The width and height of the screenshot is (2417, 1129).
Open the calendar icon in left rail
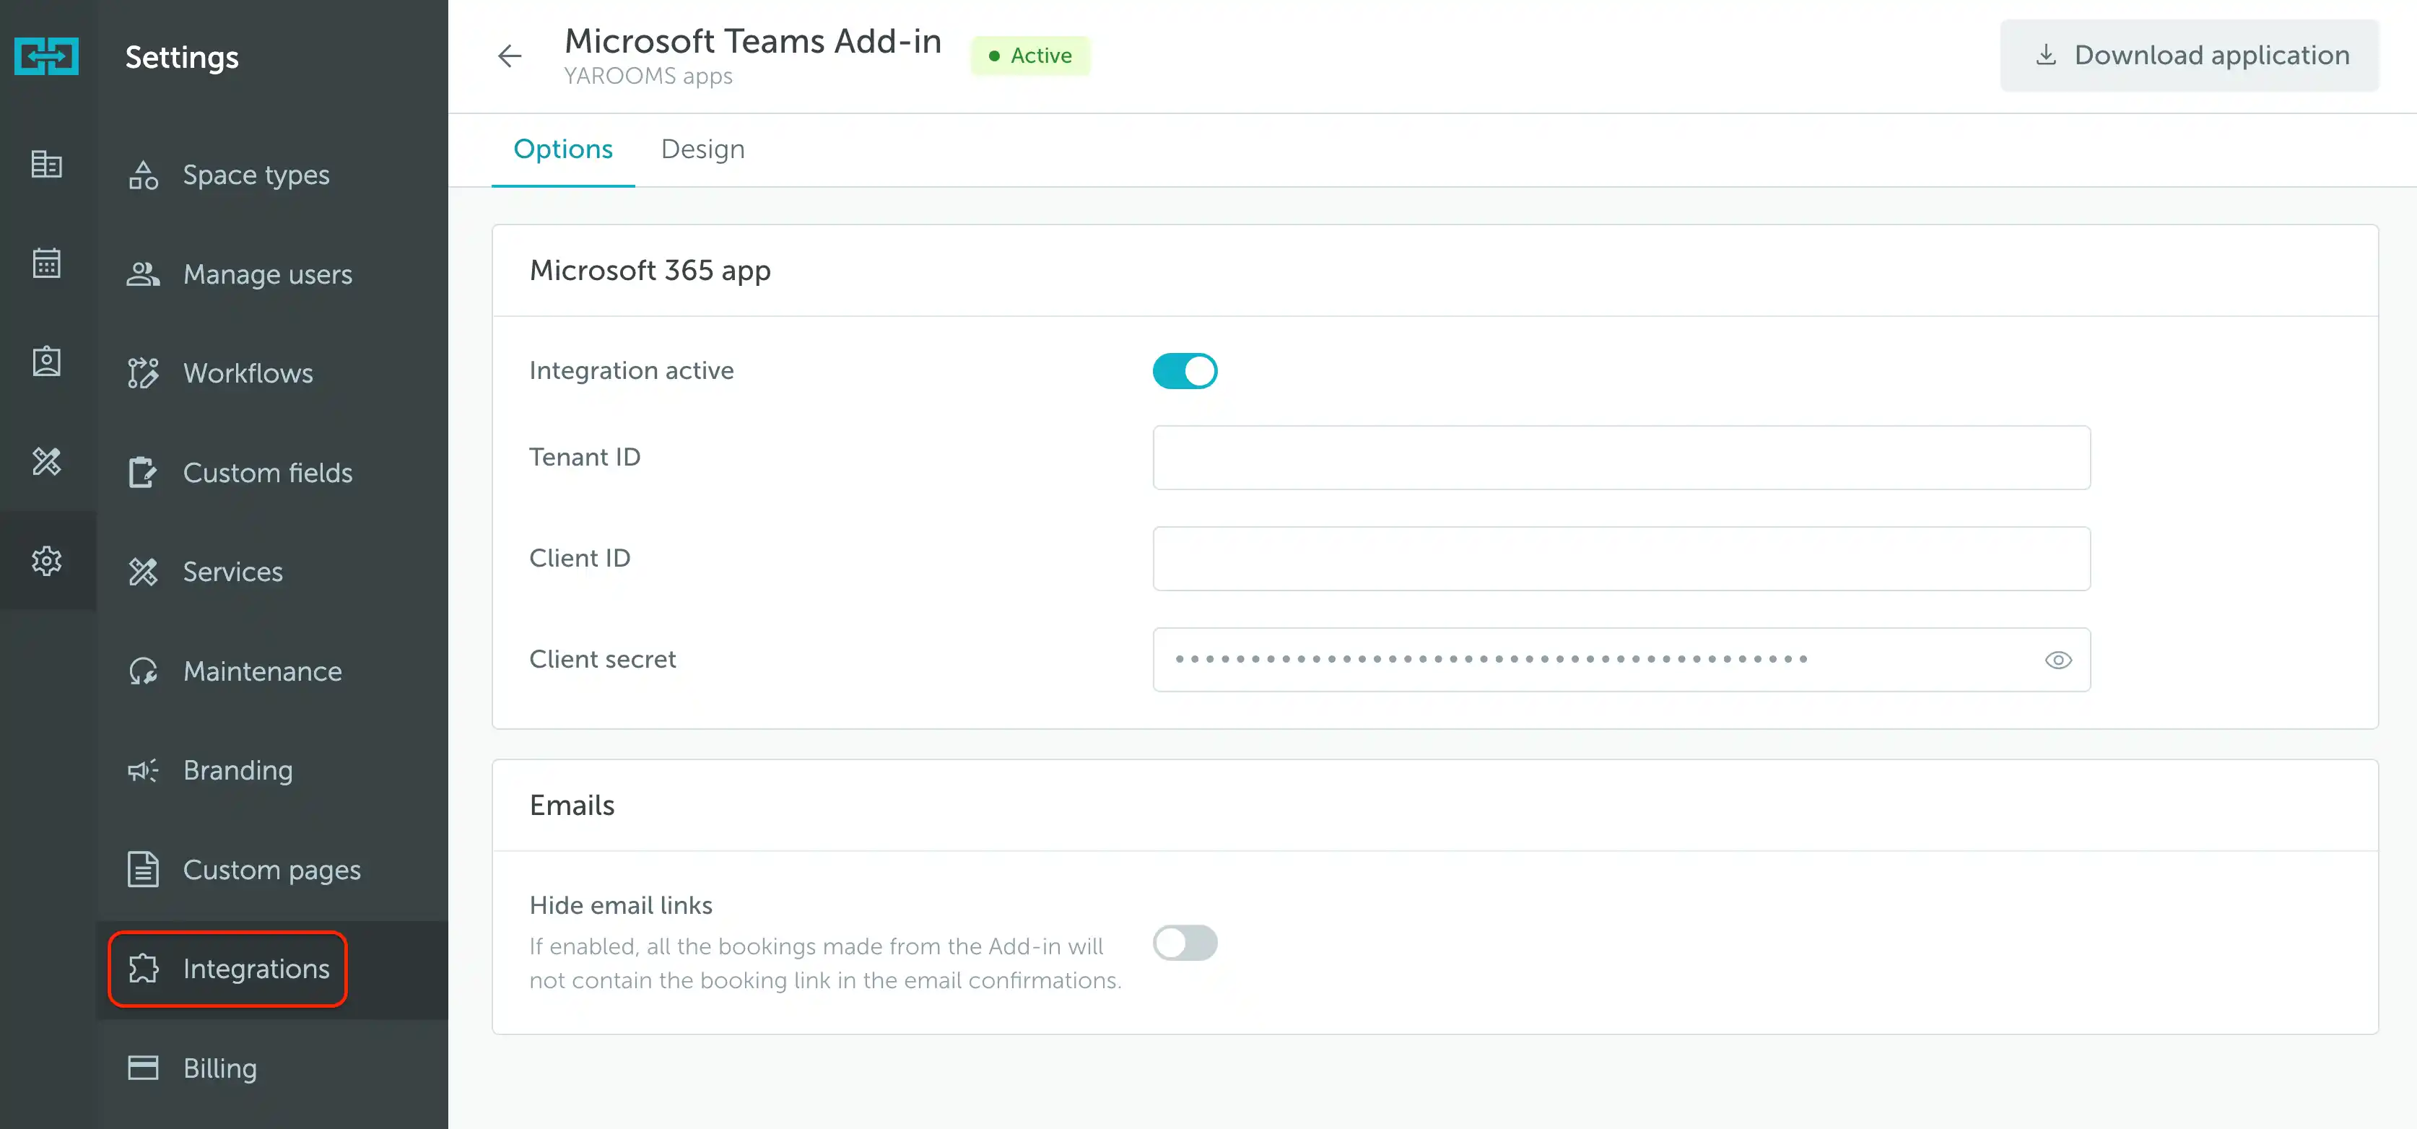point(46,263)
